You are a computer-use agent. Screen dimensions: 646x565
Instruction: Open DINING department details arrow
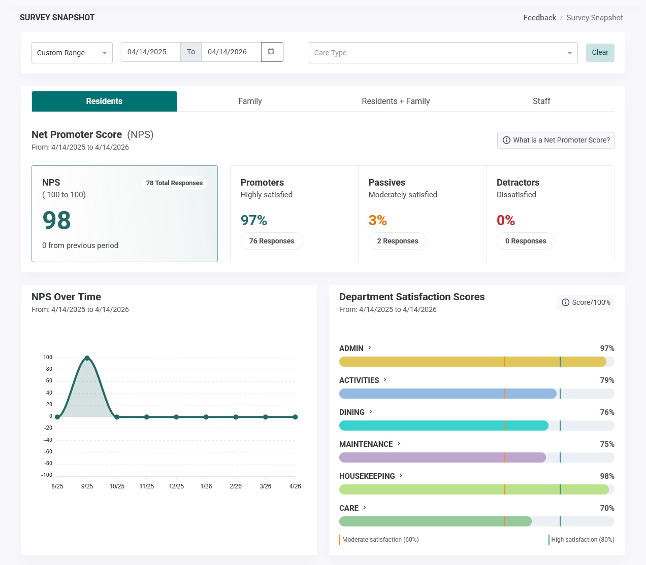pos(371,412)
